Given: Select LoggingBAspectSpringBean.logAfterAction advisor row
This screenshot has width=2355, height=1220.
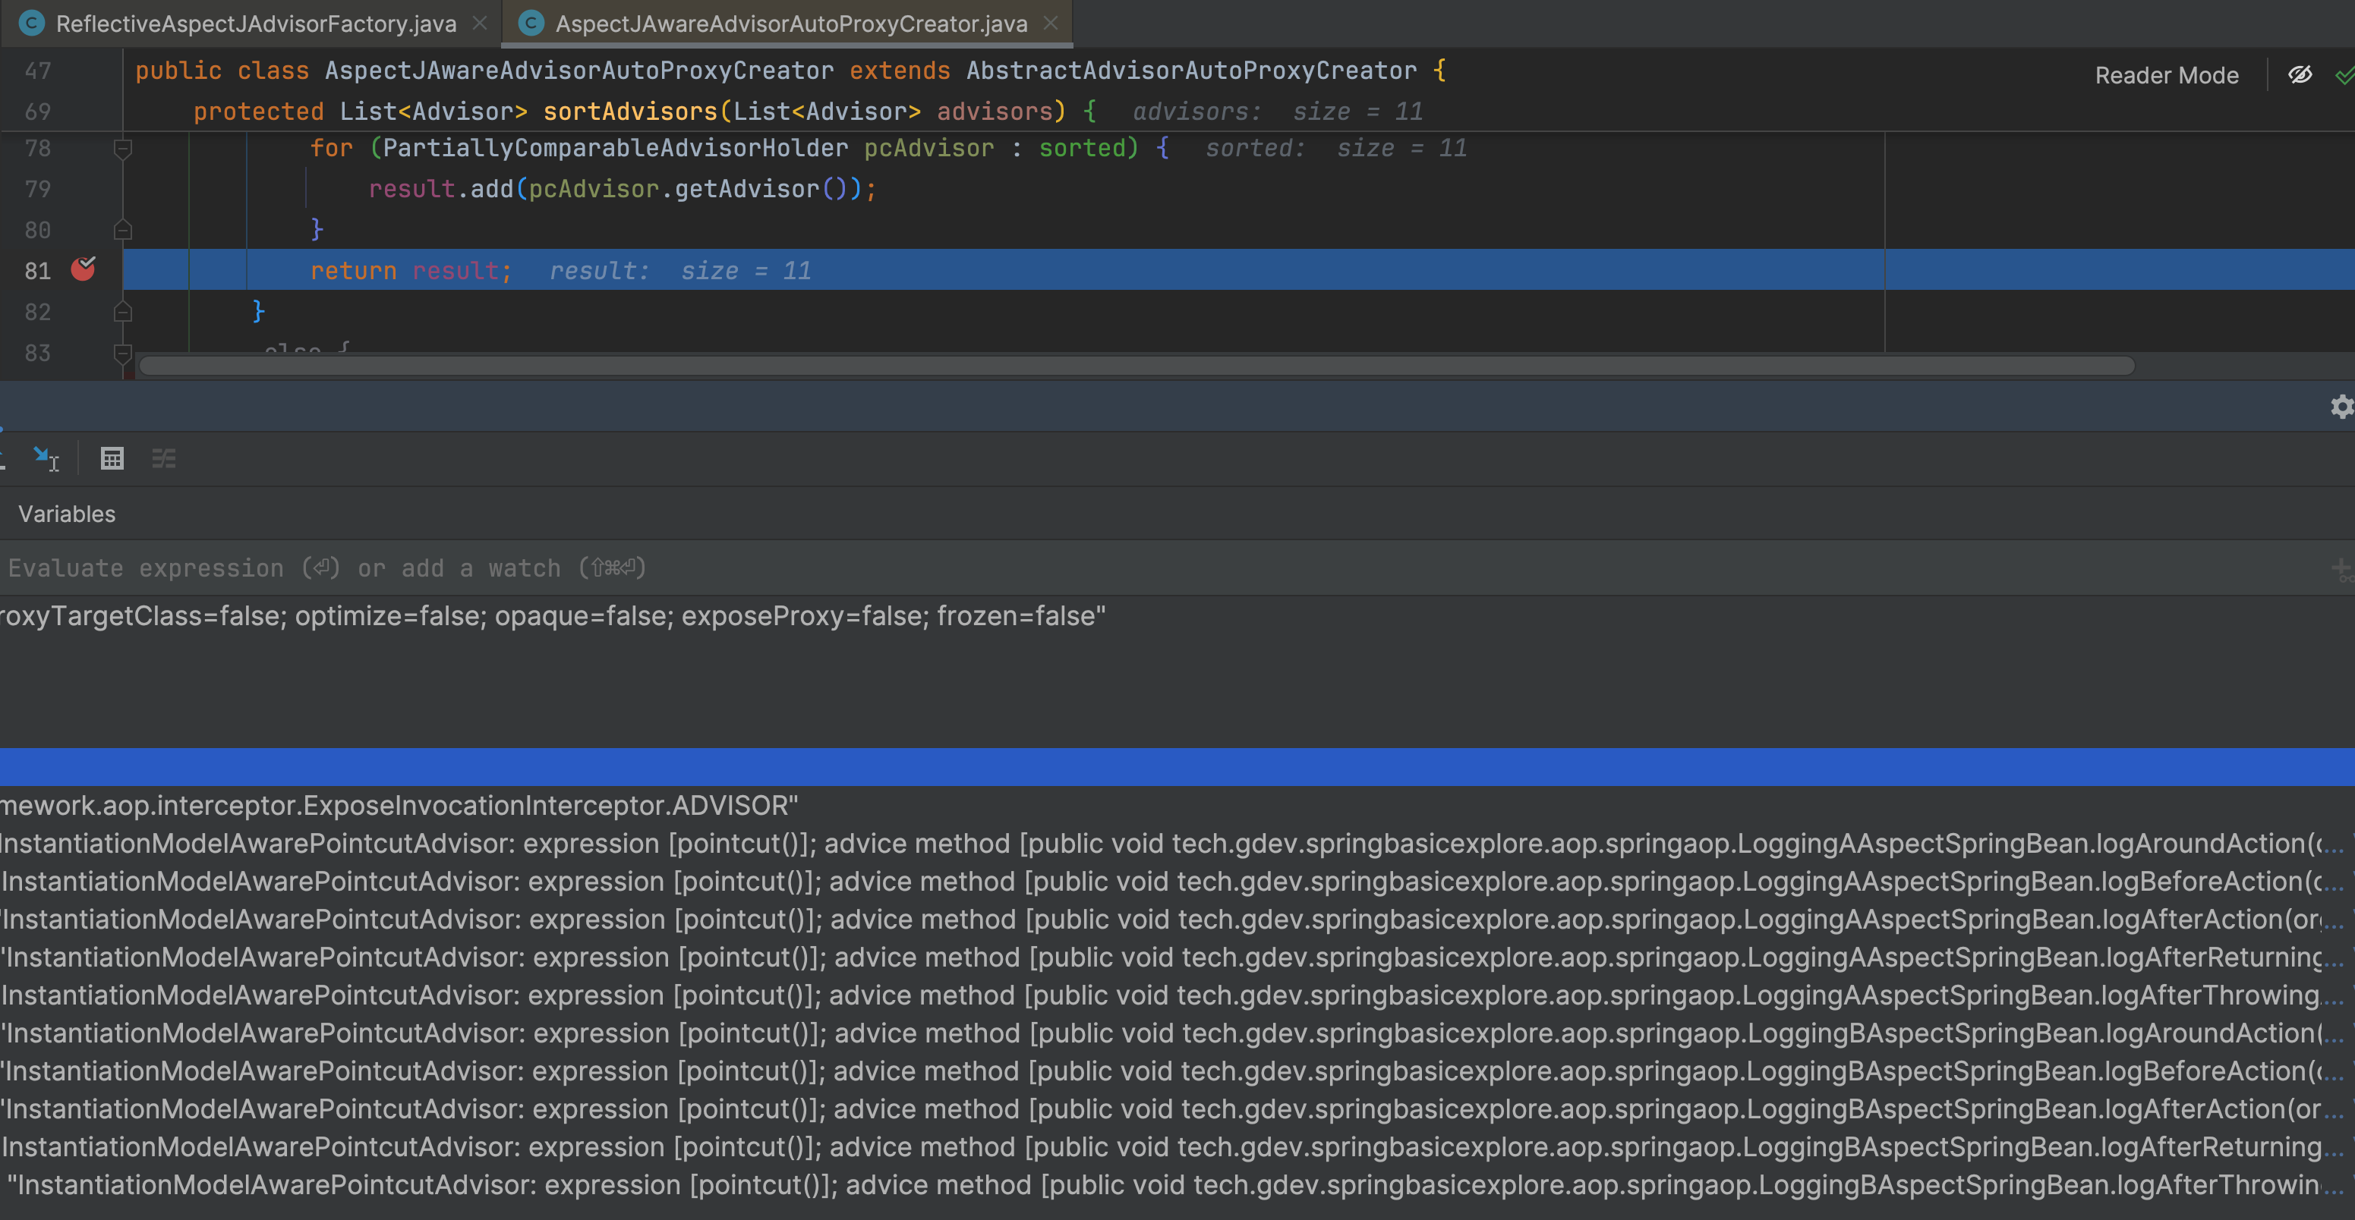Looking at the screenshot, I should (1177, 1108).
